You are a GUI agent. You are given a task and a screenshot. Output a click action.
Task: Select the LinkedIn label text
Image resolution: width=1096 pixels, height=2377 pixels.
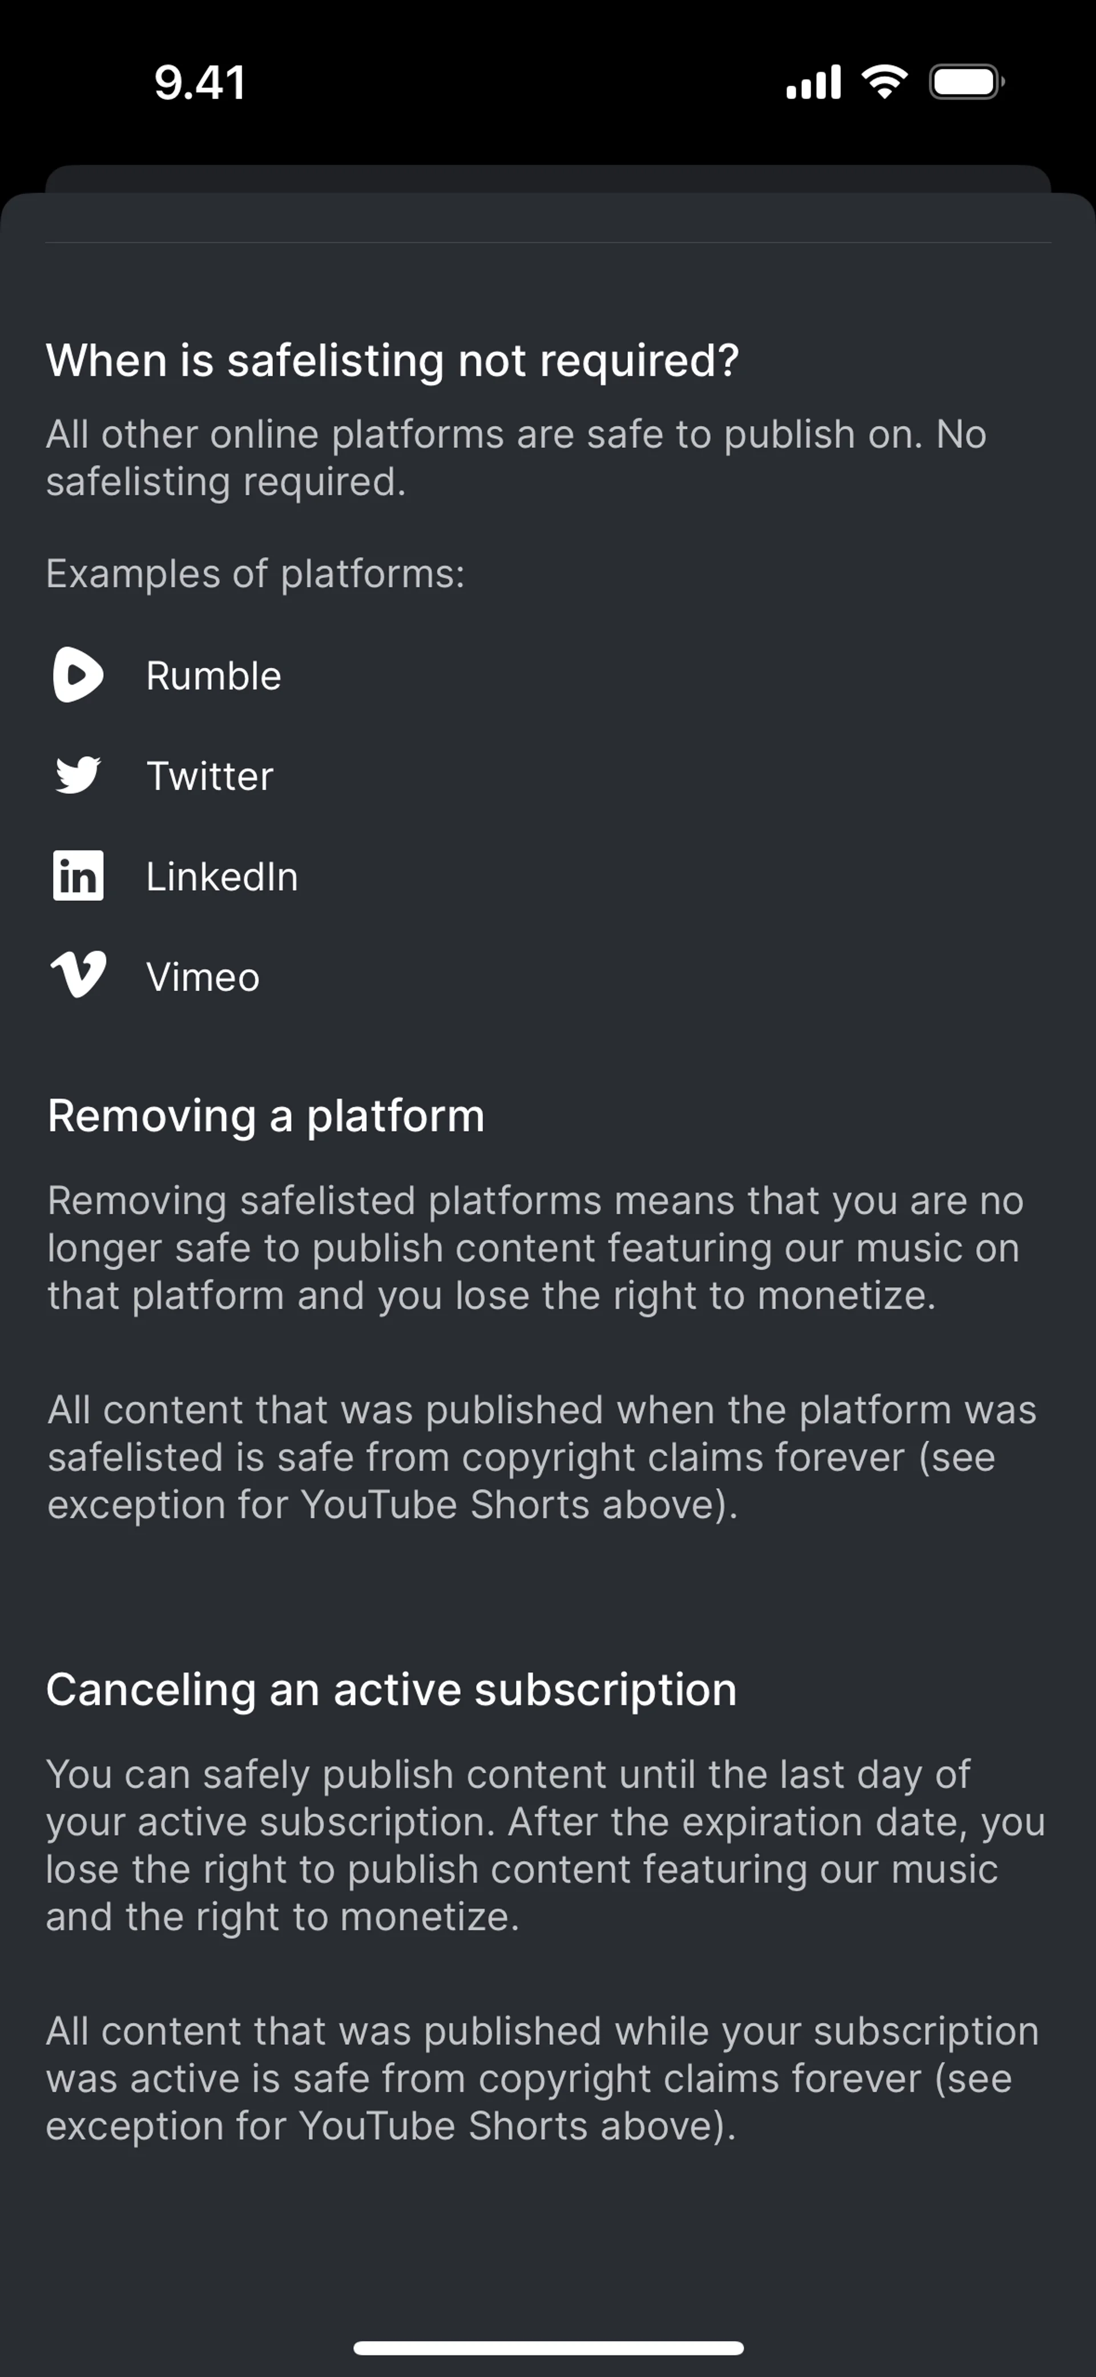221,877
